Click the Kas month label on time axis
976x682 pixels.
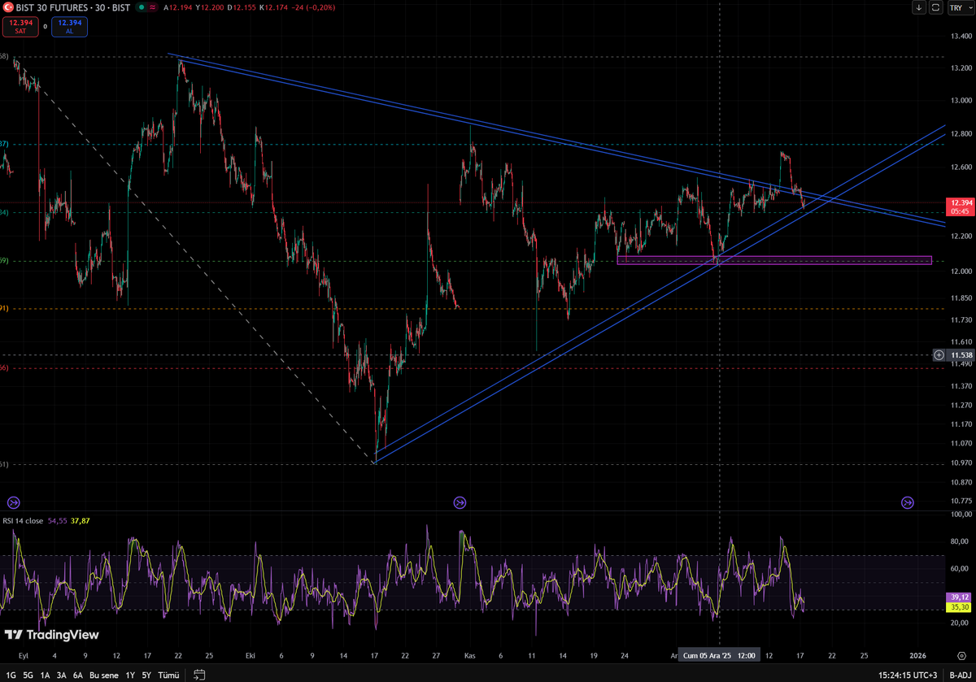pyautogui.click(x=468, y=655)
